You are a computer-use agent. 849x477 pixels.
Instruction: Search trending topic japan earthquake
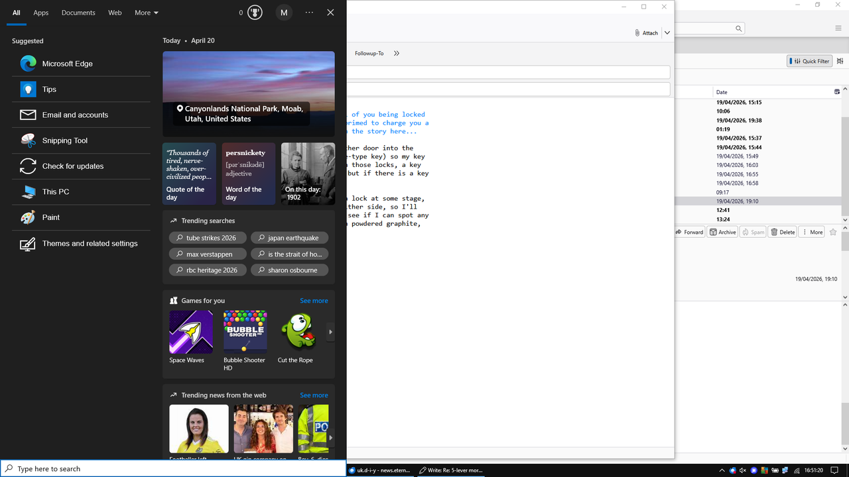pos(289,238)
